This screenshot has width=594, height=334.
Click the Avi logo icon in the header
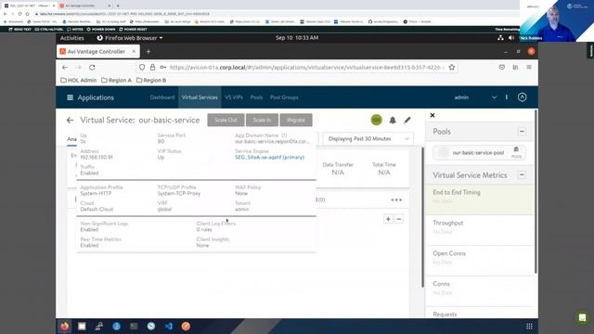pos(522,97)
